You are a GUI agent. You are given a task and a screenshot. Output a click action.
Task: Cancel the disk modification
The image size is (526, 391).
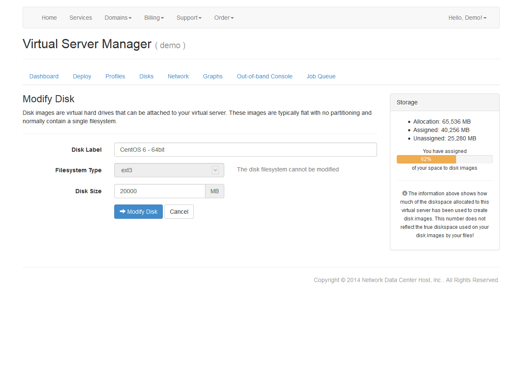[x=179, y=212]
